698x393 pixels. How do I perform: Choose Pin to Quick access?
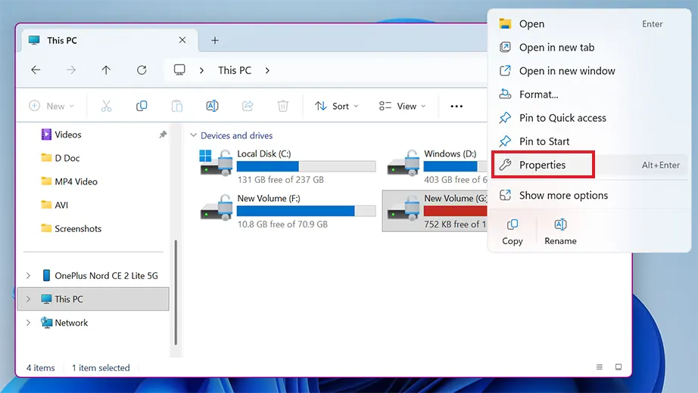(590, 118)
